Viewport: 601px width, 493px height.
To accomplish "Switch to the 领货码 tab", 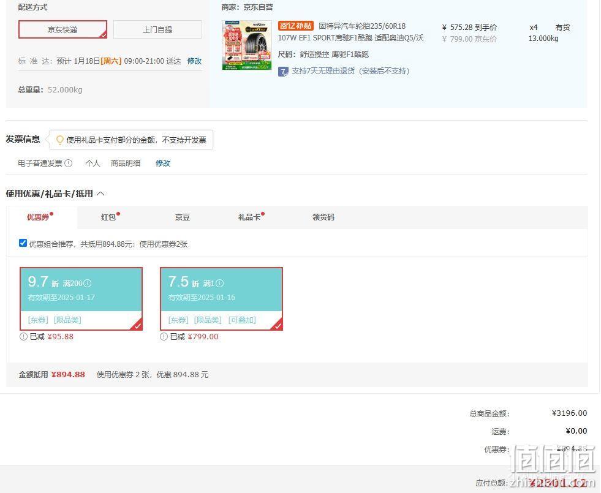I will pyautogui.click(x=323, y=217).
